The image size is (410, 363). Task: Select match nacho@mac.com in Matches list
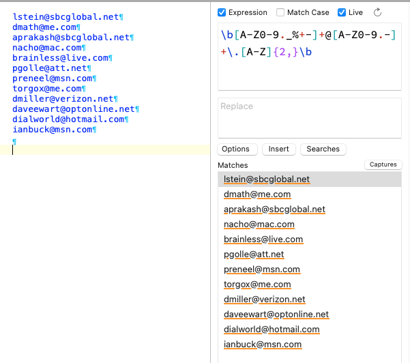[x=310, y=224]
